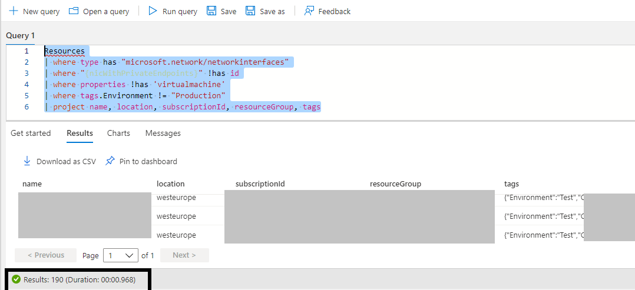This screenshot has height=290, width=635.
Task: Click the Save as disk icon
Action: [250, 11]
